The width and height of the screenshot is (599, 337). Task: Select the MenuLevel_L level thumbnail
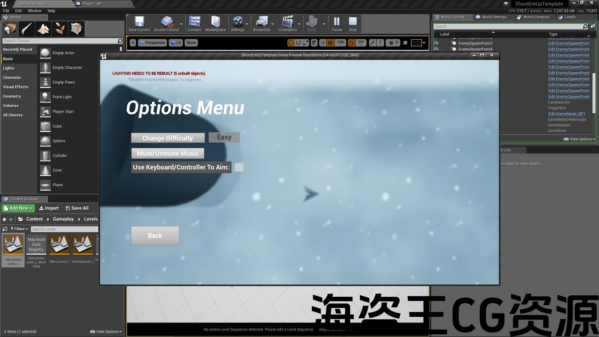click(x=59, y=245)
